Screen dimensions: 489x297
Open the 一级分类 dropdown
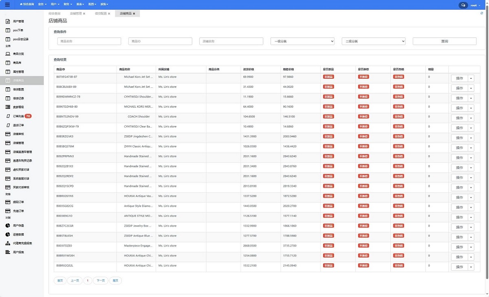pyautogui.click(x=302, y=41)
